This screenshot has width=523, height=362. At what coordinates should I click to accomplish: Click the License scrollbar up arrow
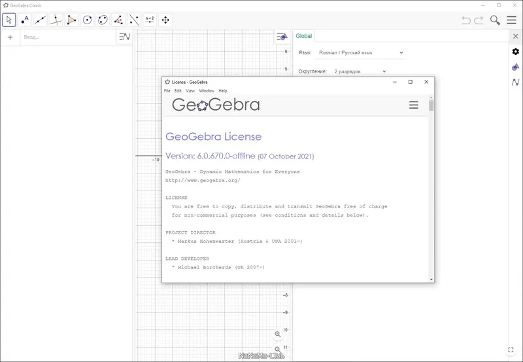click(431, 97)
